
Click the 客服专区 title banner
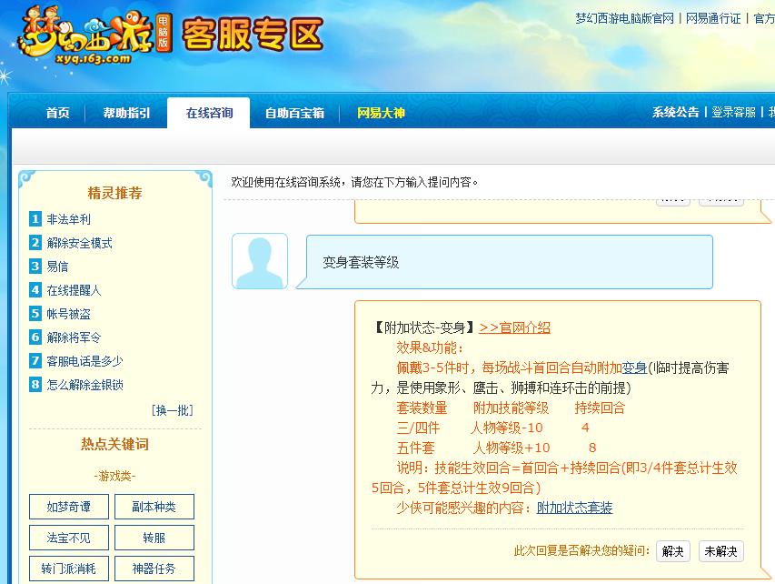coord(253,35)
